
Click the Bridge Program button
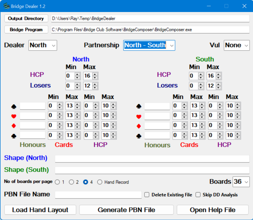26,29
